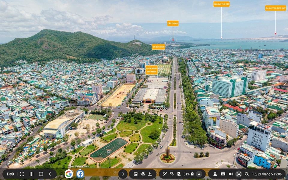
Task: Click the GA QUY NHƠN location tag
Action: (158, 47)
